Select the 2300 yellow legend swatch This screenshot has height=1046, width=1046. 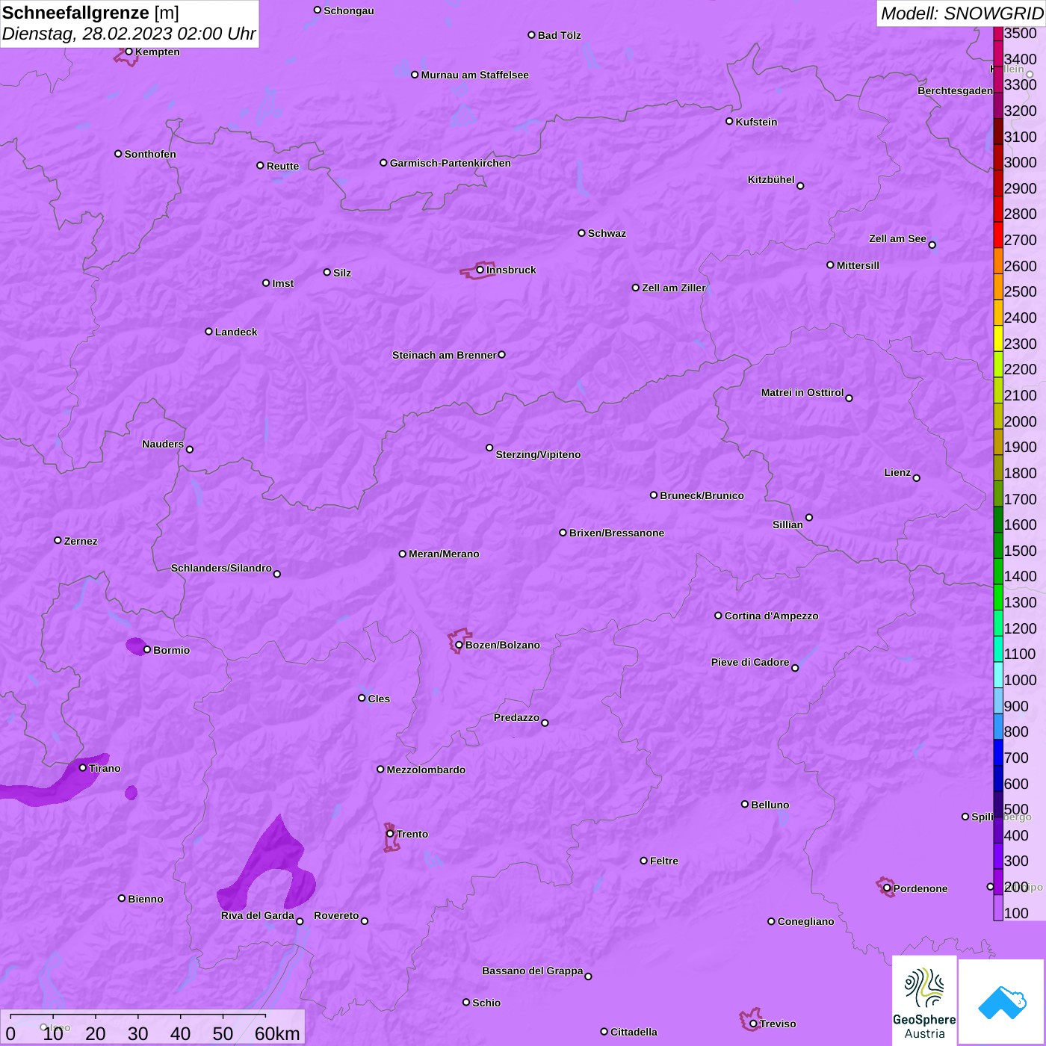(x=998, y=338)
